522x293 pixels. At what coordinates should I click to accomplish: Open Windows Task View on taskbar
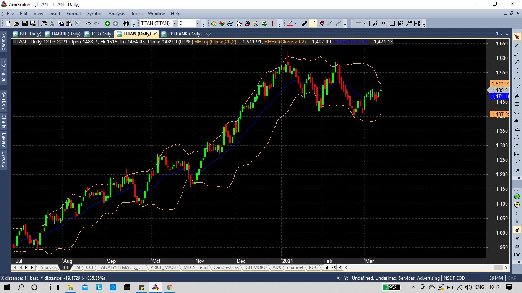[x=48, y=287]
